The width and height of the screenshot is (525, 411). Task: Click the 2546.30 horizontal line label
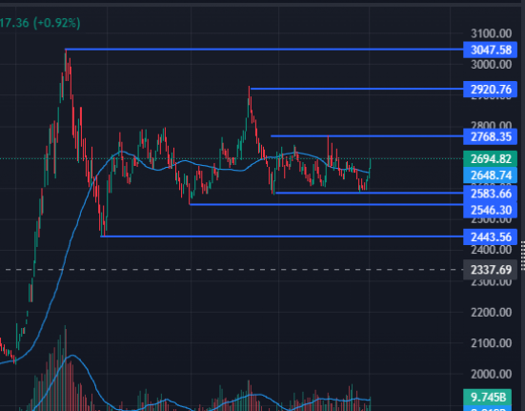point(490,210)
